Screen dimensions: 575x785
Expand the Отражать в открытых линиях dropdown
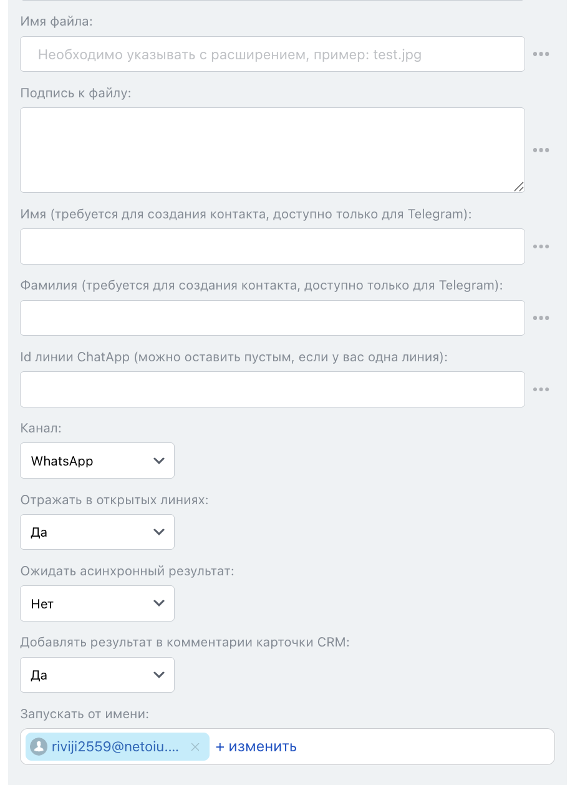coord(97,532)
